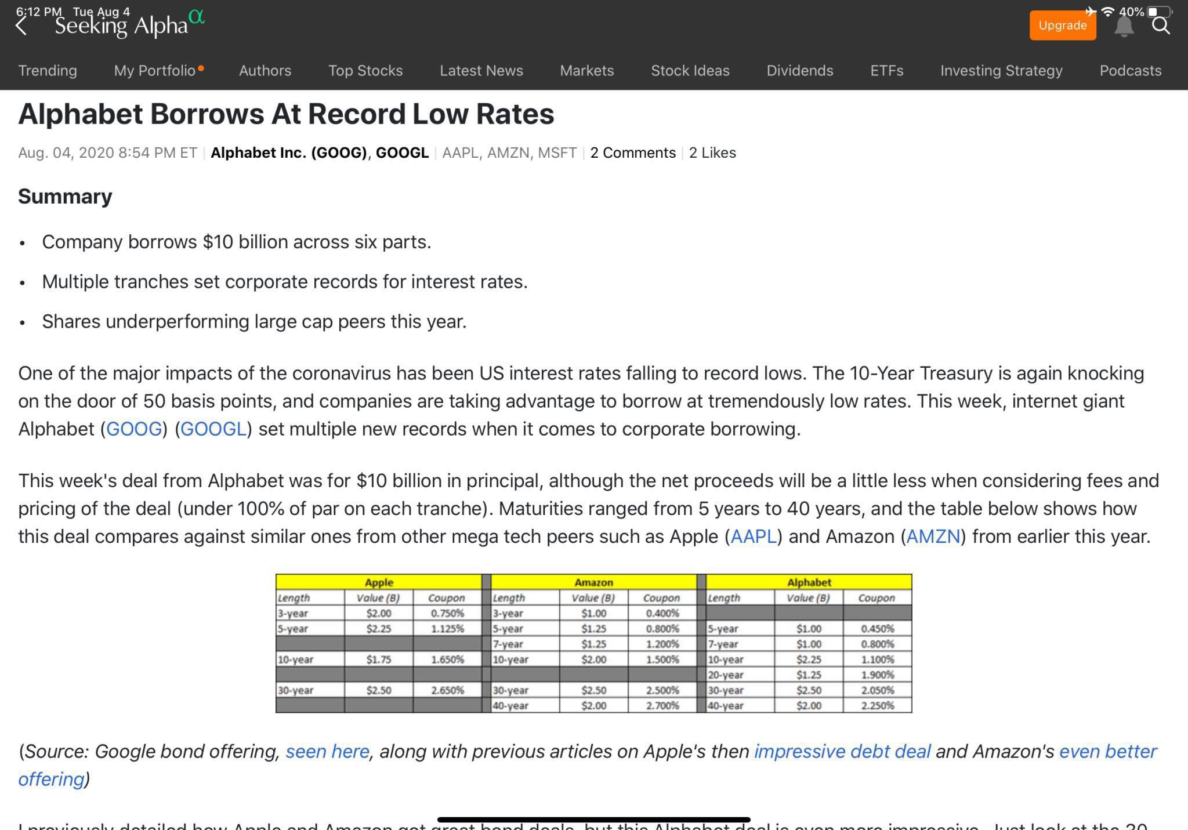Open the ETFs tab

[887, 71]
